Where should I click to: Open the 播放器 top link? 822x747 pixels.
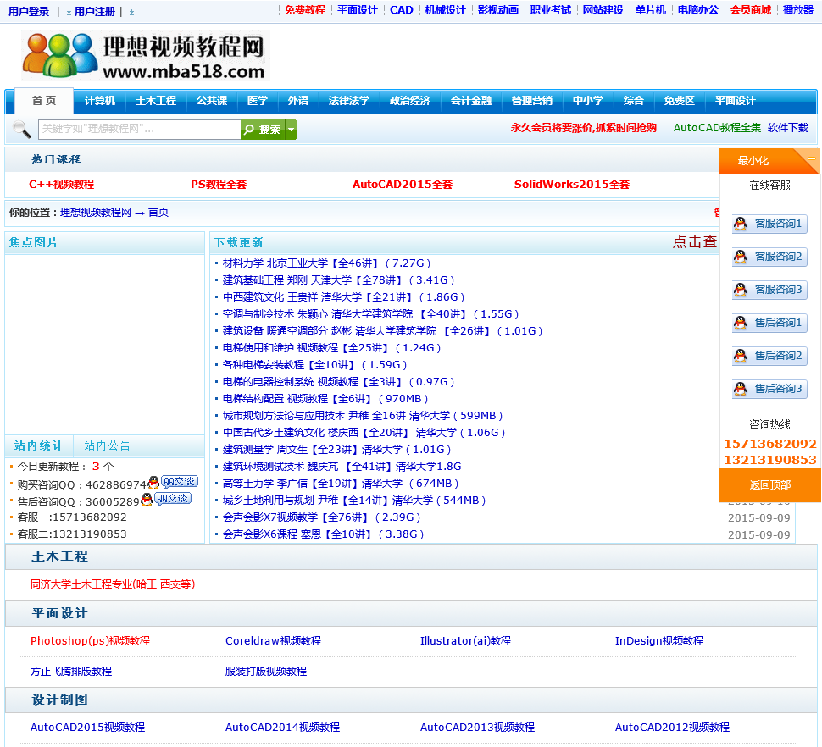pos(798,10)
